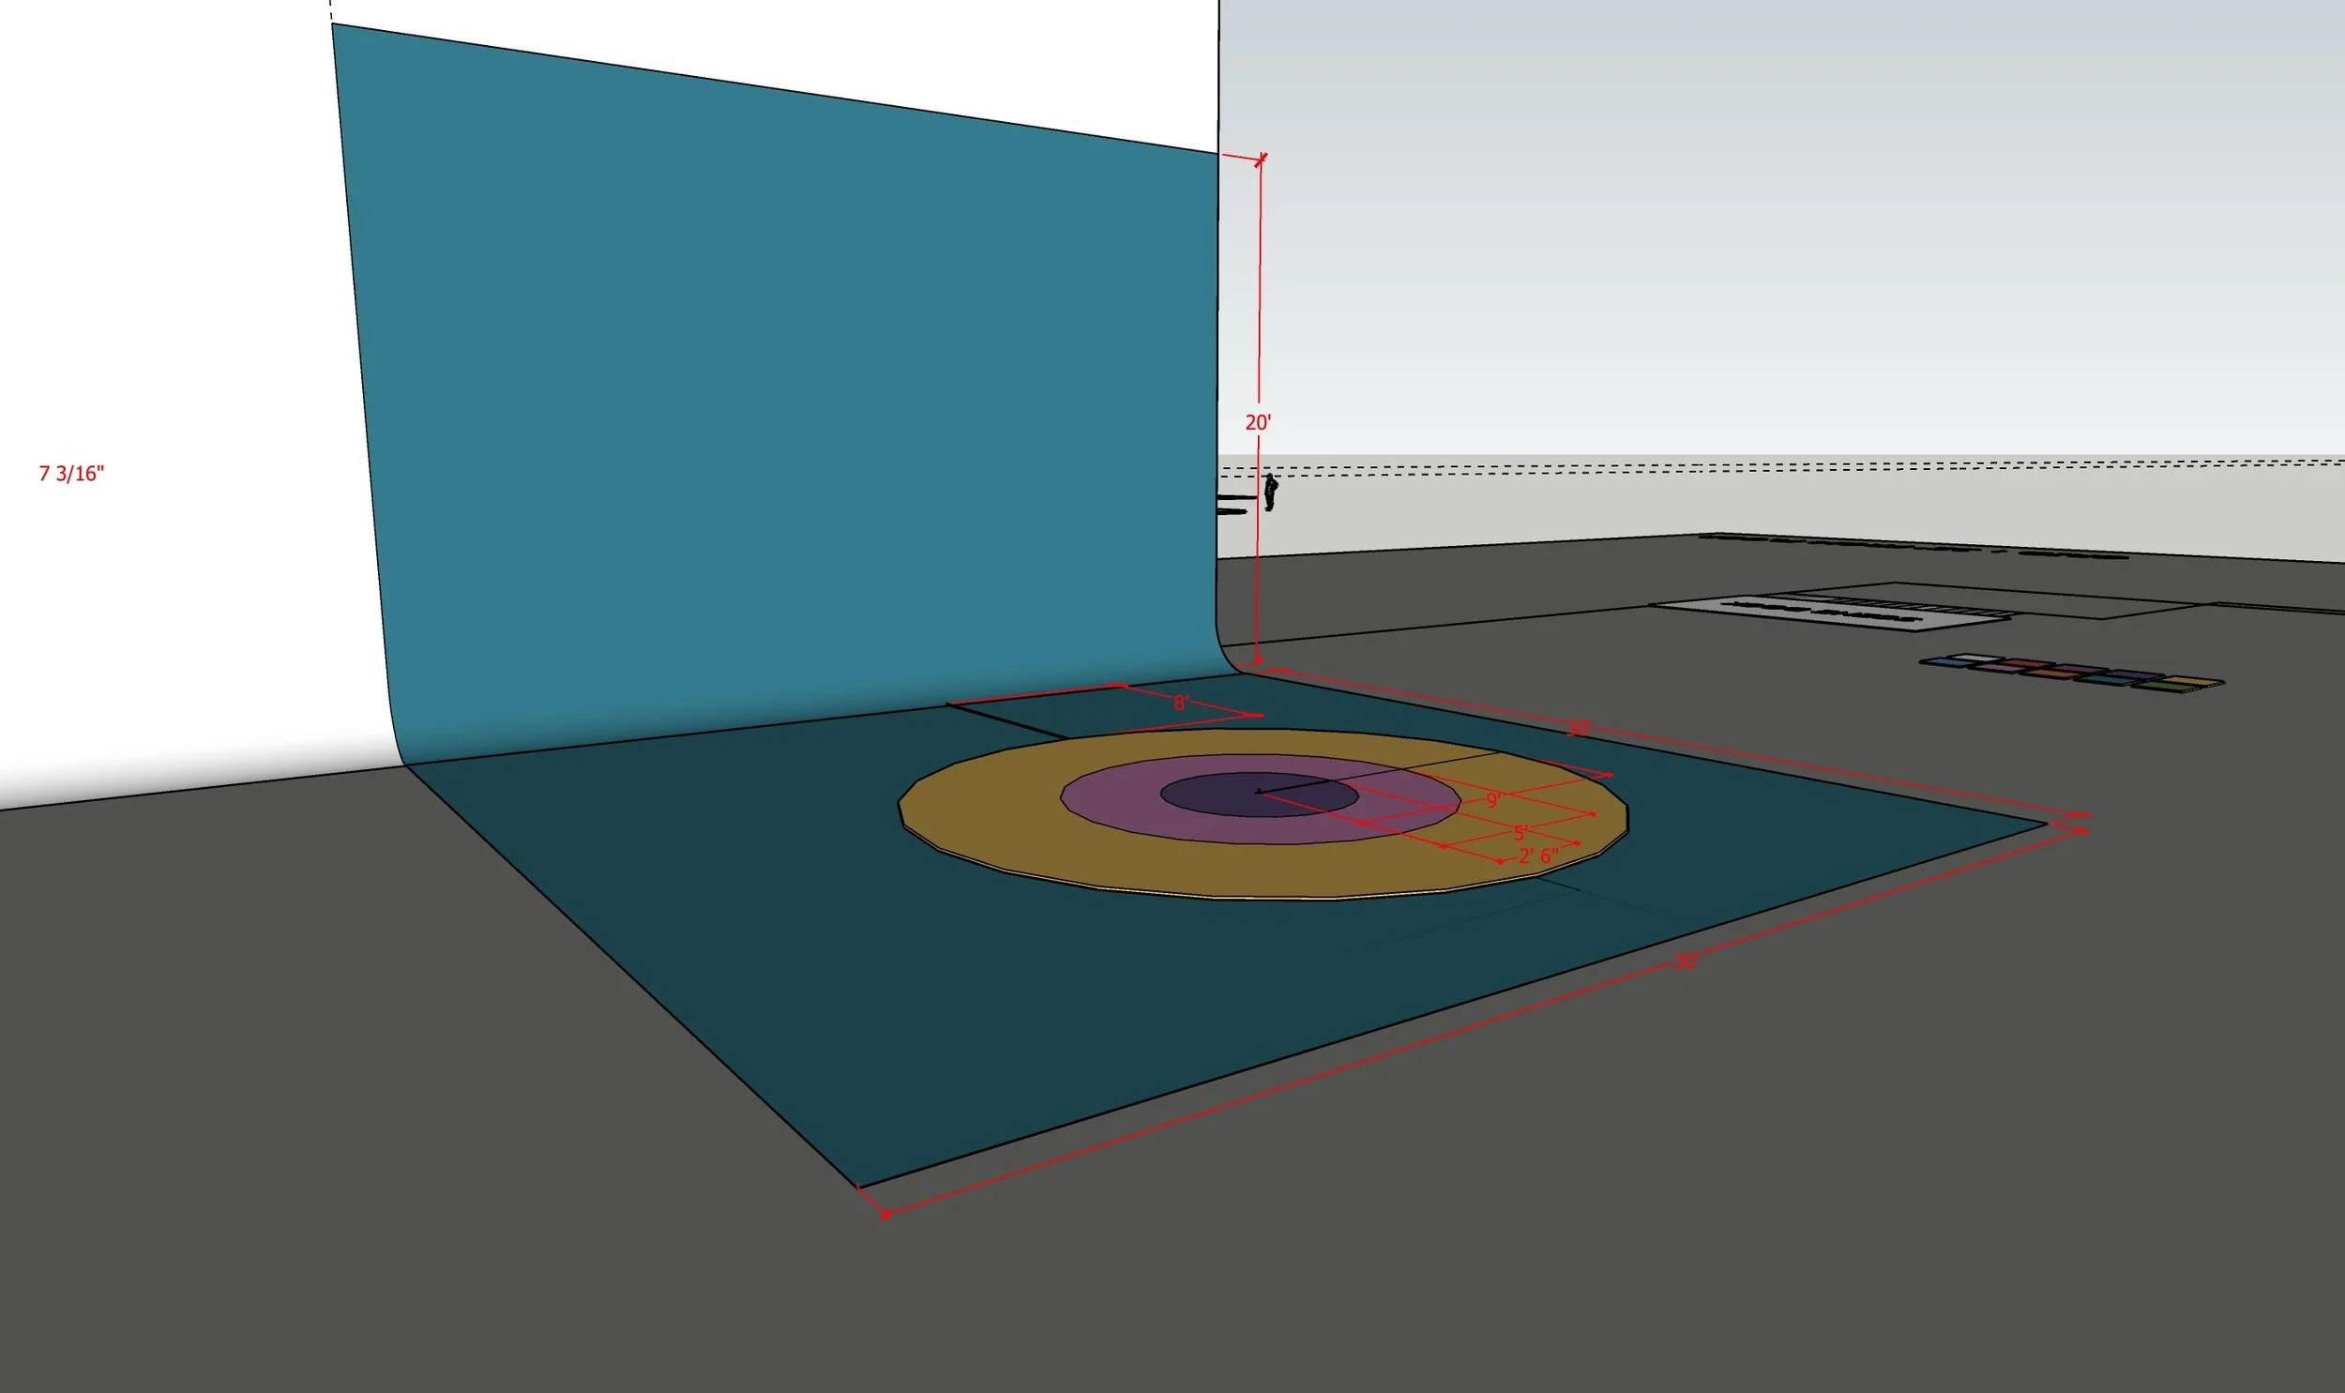Pick the green swatch tile
The width and height of the screenshot is (2345, 1393).
pos(2166,687)
